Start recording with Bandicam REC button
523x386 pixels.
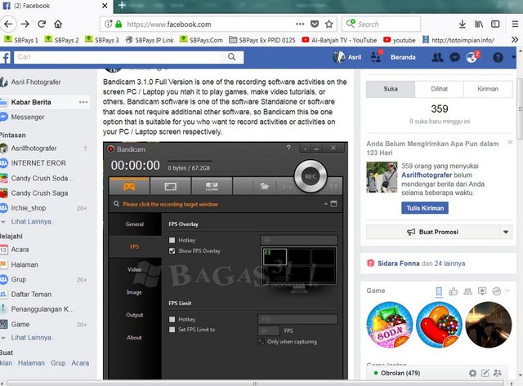(311, 176)
